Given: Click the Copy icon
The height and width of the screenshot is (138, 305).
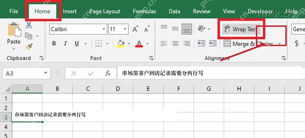Looking at the screenshot, I should 29,36.
